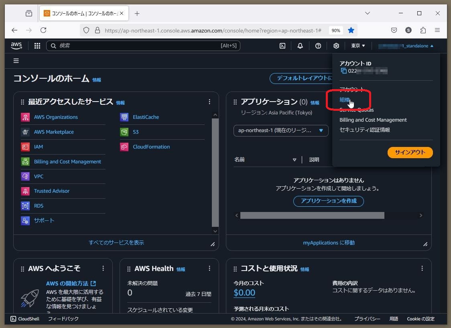Open the settings gear icon in AWS header

(336, 46)
